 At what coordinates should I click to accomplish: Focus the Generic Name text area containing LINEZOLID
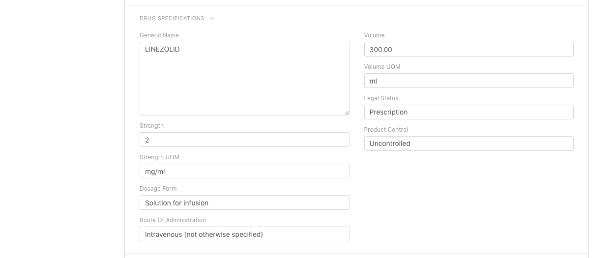244,79
